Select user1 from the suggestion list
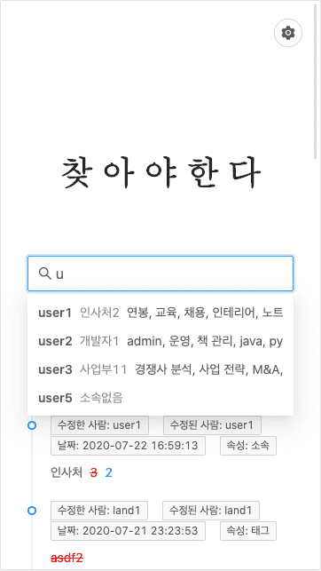 (x=160, y=313)
